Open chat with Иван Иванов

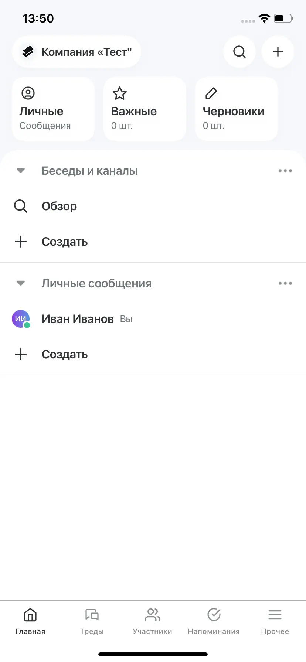pos(78,319)
